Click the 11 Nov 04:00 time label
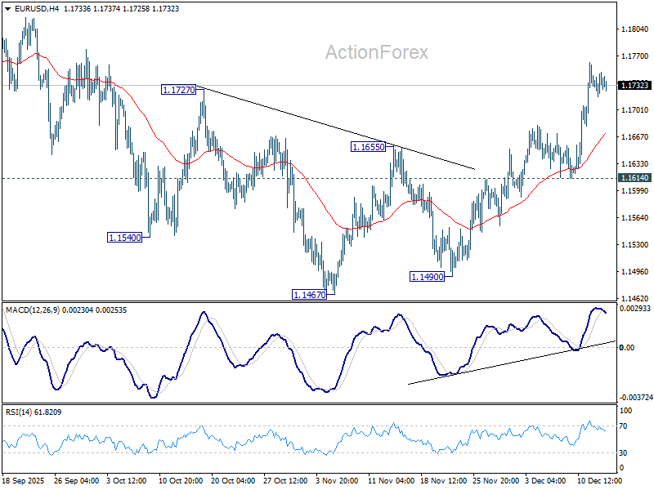The image size is (654, 490). (391, 480)
